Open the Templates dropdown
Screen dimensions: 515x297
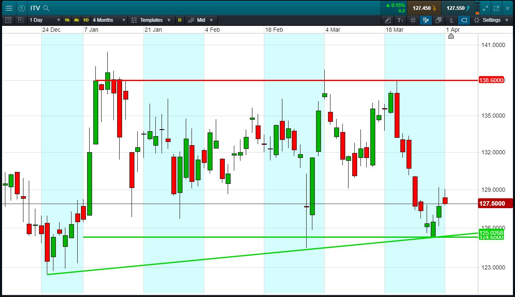pyautogui.click(x=151, y=20)
